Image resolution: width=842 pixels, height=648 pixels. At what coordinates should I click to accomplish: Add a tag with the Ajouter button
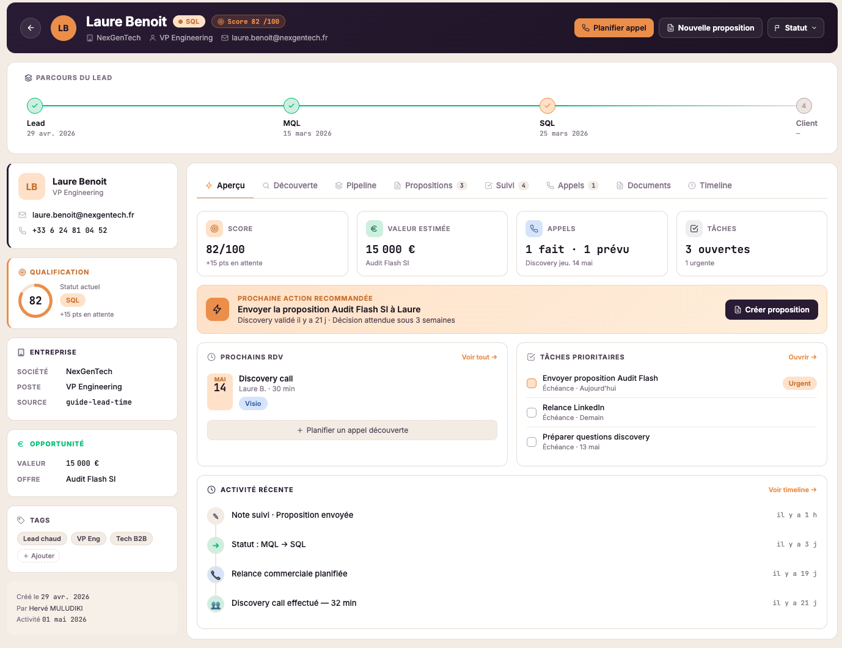coord(38,556)
